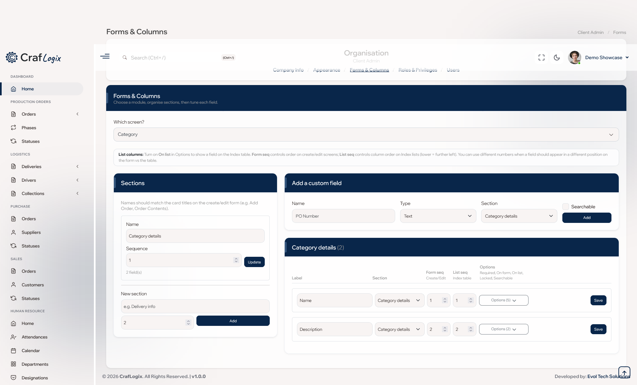Screen dimensions: 637x385
Task: Open the Drivers sidebar item
Action: click(x=42, y=180)
